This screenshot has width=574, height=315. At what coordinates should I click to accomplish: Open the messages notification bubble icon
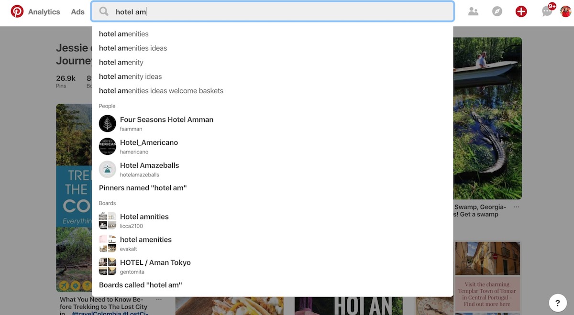click(547, 11)
